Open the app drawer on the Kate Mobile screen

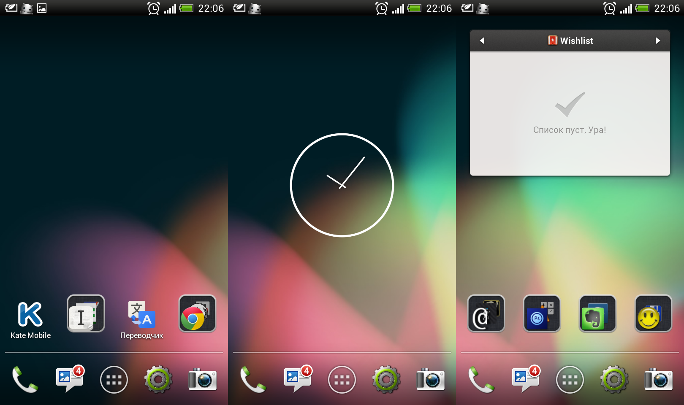coord(114,380)
